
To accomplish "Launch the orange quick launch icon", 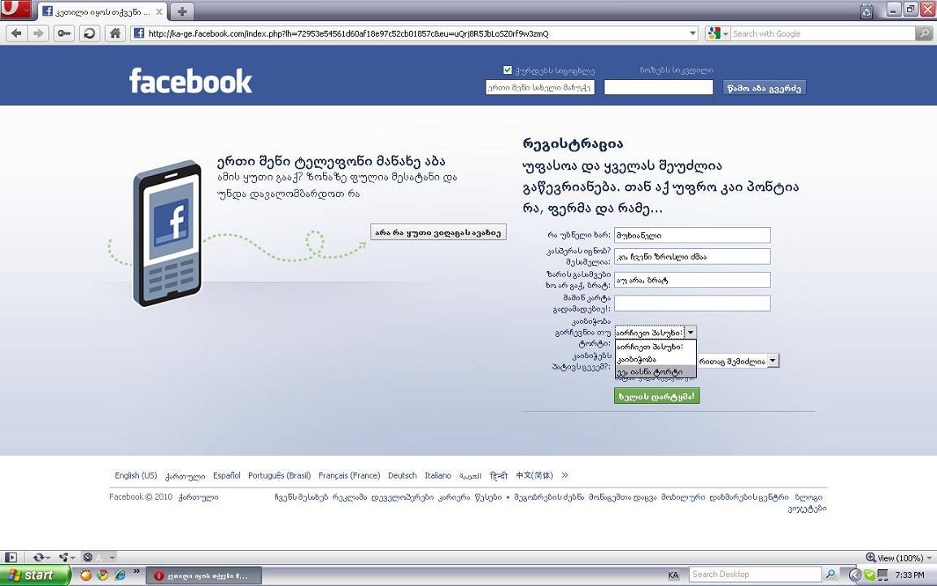I will point(86,575).
